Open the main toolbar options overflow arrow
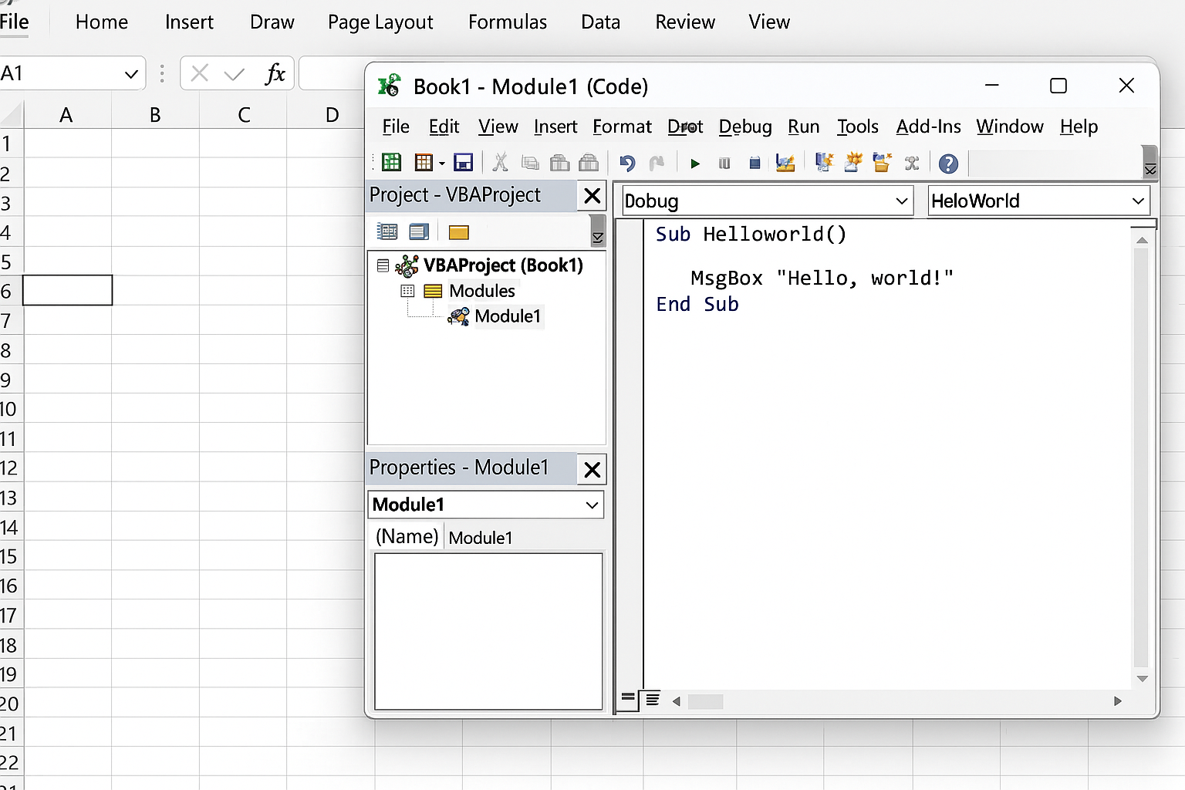The height and width of the screenshot is (790, 1185). pyautogui.click(x=1150, y=162)
